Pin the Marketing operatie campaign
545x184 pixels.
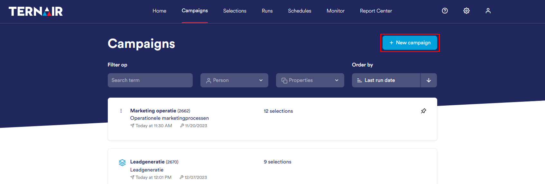coord(424,111)
